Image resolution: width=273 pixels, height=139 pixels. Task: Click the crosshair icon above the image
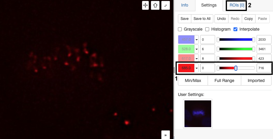coord(145,5)
